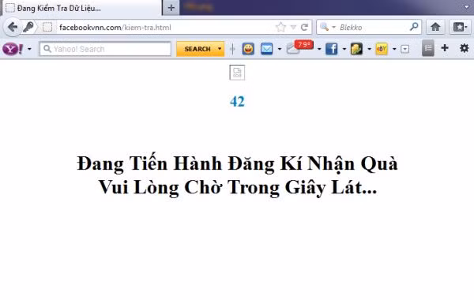Click the small boxed arrow toolbar button
Viewport: 474px width, 300px height.
point(405,49)
